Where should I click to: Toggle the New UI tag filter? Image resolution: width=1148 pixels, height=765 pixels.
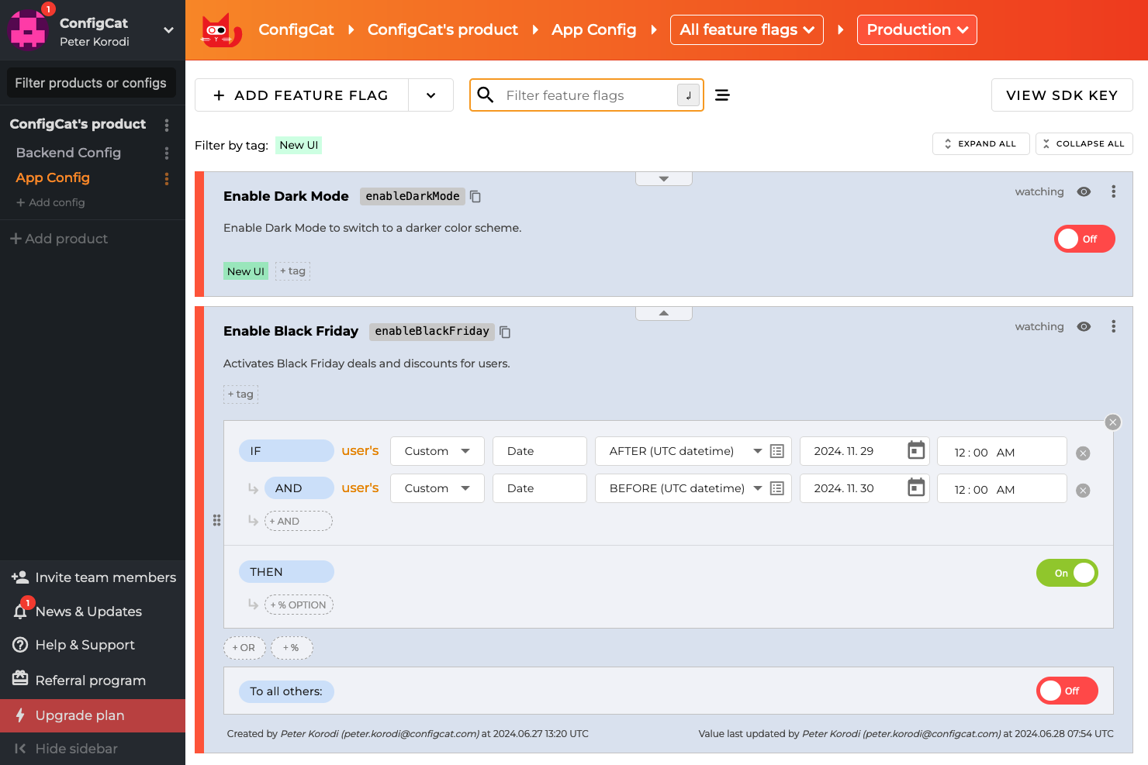[x=299, y=145]
